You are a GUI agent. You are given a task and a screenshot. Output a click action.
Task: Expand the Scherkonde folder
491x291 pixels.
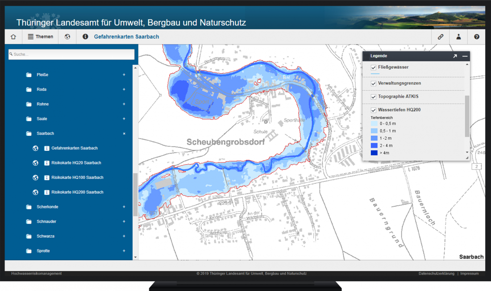(x=124, y=207)
